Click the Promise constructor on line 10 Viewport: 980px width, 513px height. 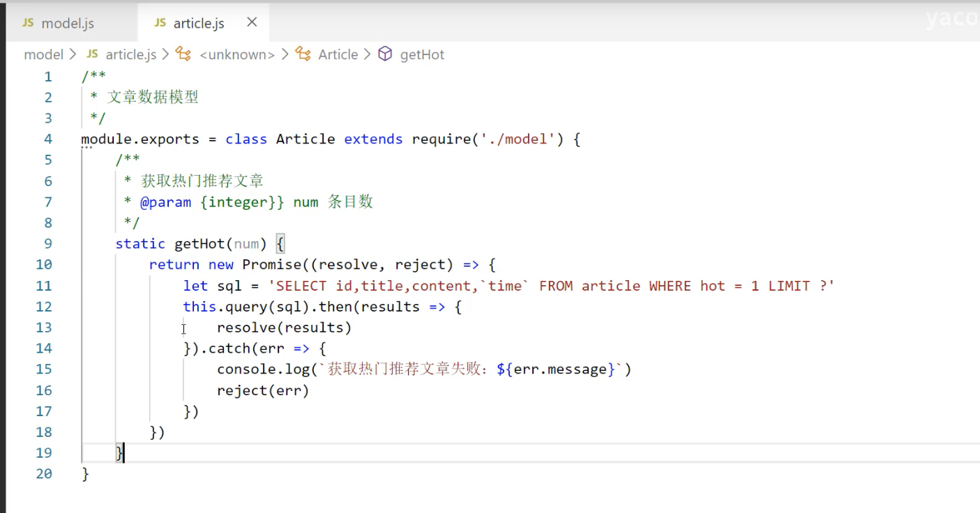[272, 265]
